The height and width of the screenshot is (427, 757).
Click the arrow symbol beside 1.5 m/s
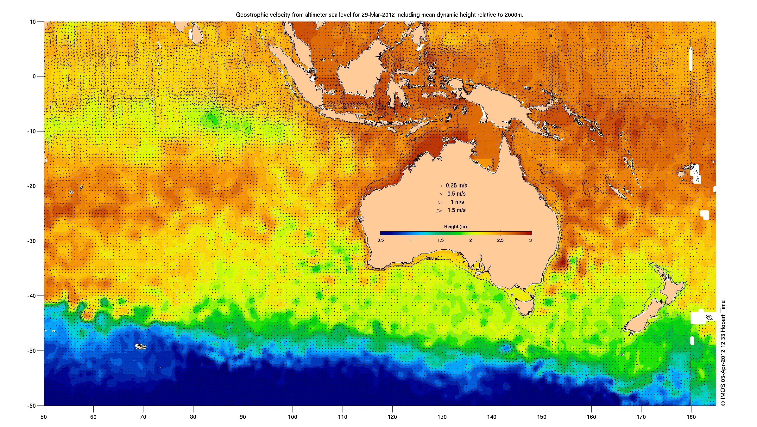coord(439,210)
